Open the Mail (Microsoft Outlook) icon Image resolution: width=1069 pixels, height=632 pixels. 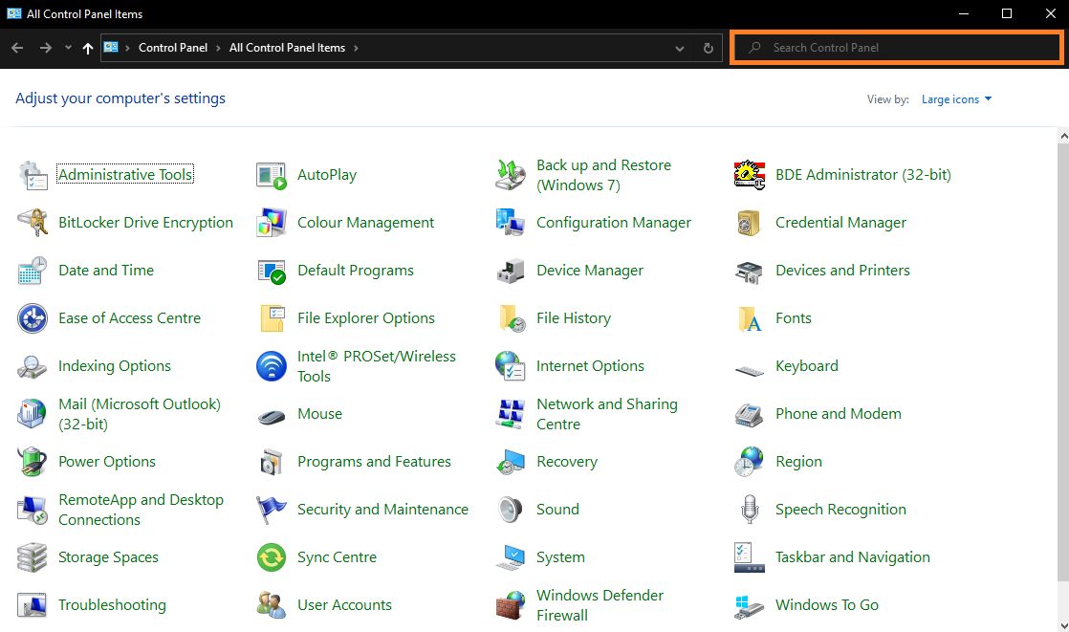pos(33,414)
